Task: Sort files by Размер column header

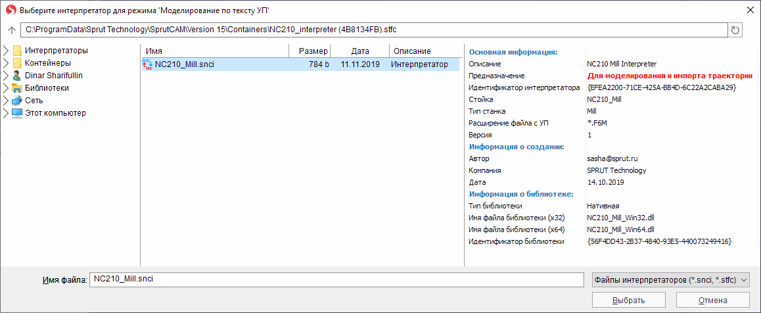Action: click(310, 51)
